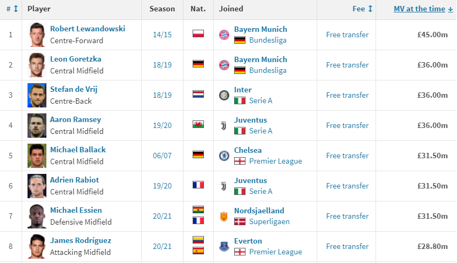Click James Rodríguez's player photo
Screen dimensions: 457x263
(x=37, y=246)
